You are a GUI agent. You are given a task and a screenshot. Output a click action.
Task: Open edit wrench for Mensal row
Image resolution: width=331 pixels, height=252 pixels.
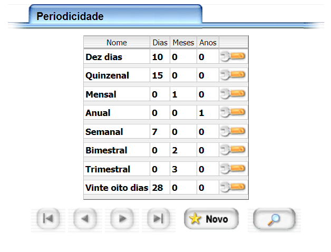233,94
